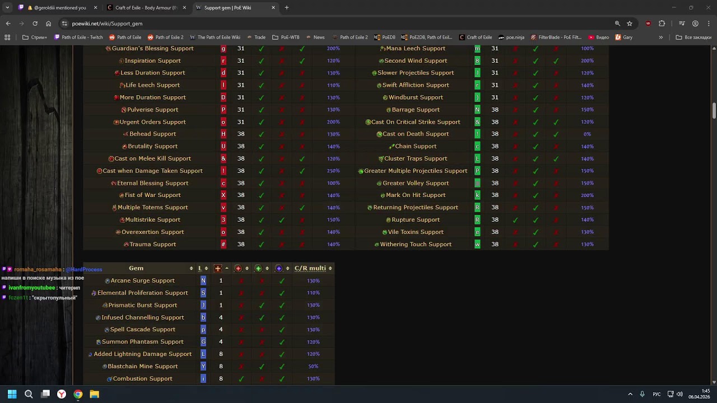This screenshot has width=717, height=403.
Task: Click the page vertical scrollbar thumb
Action: tap(714, 111)
